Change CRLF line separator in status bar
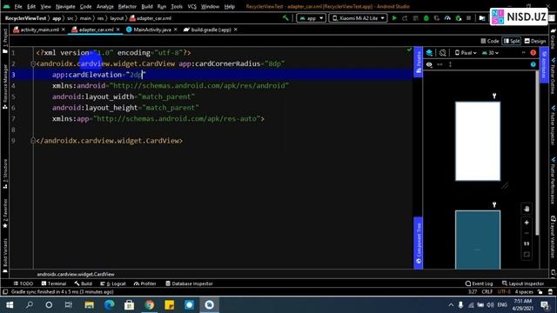Image resolution: width=557 pixels, height=313 pixels. coord(487,292)
